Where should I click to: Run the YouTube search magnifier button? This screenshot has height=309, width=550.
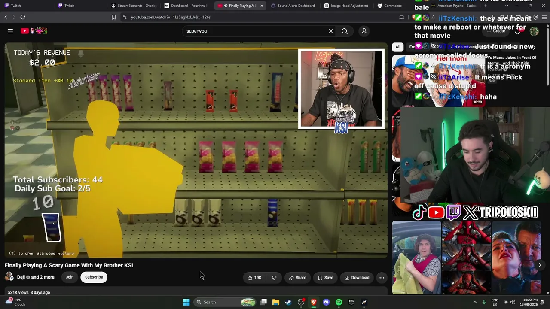(345, 31)
